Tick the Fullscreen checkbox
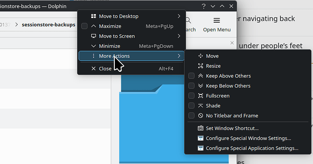The width and height of the screenshot is (313, 164). pyautogui.click(x=191, y=96)
